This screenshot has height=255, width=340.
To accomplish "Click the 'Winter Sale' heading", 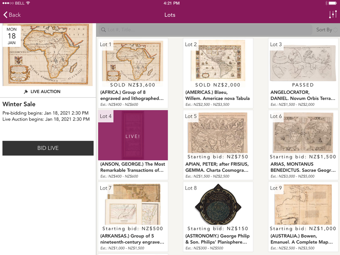I will click(x=19, y=104).
